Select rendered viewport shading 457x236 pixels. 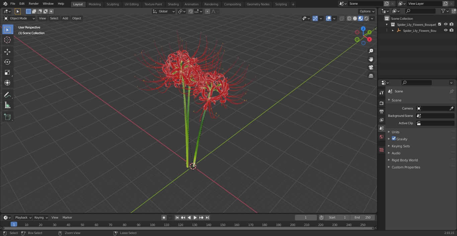click(366, 18)
